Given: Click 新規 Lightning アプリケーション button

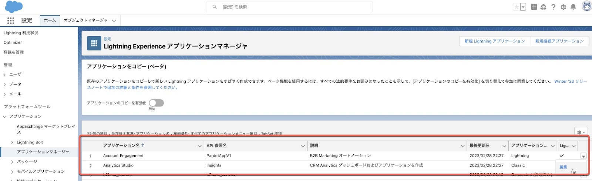Looking at the screenshot, I should pyautogui.click(x=495, y=41).
